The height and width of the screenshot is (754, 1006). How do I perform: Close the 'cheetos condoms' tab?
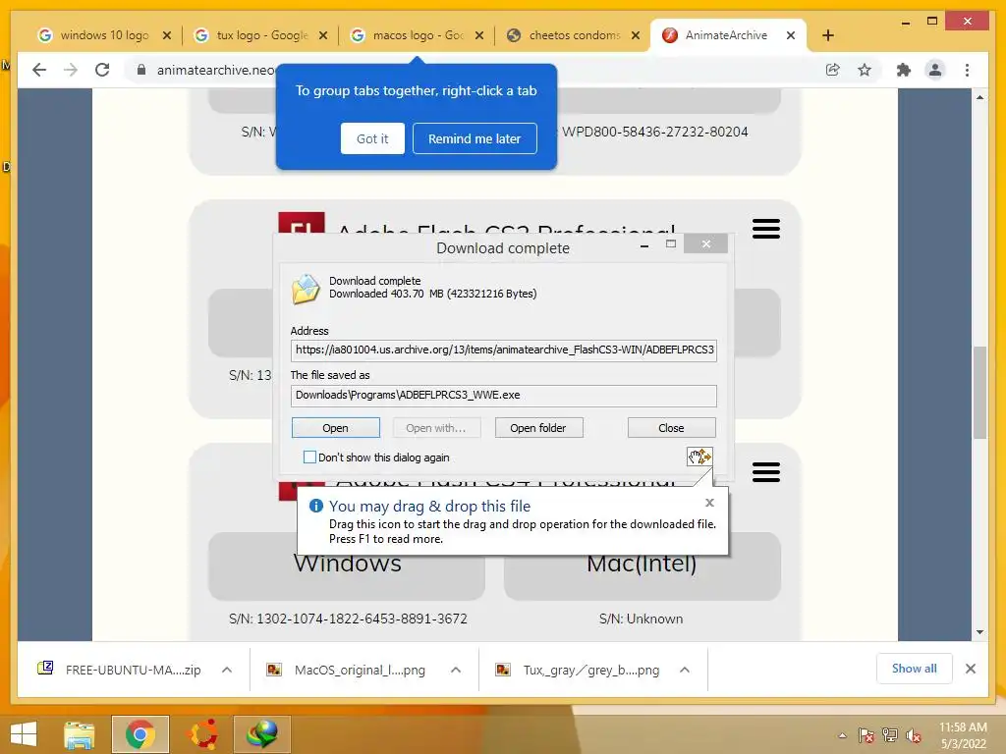coord(636,35)
